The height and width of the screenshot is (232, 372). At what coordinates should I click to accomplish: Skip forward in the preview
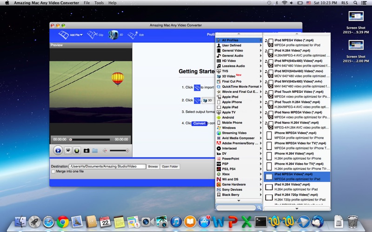(68, 150)
